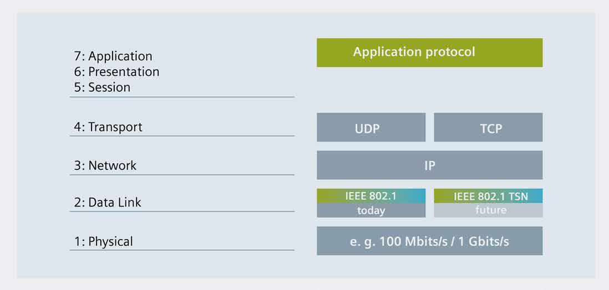
Task: Click the divider line under Physical
Action: [182, 250]
